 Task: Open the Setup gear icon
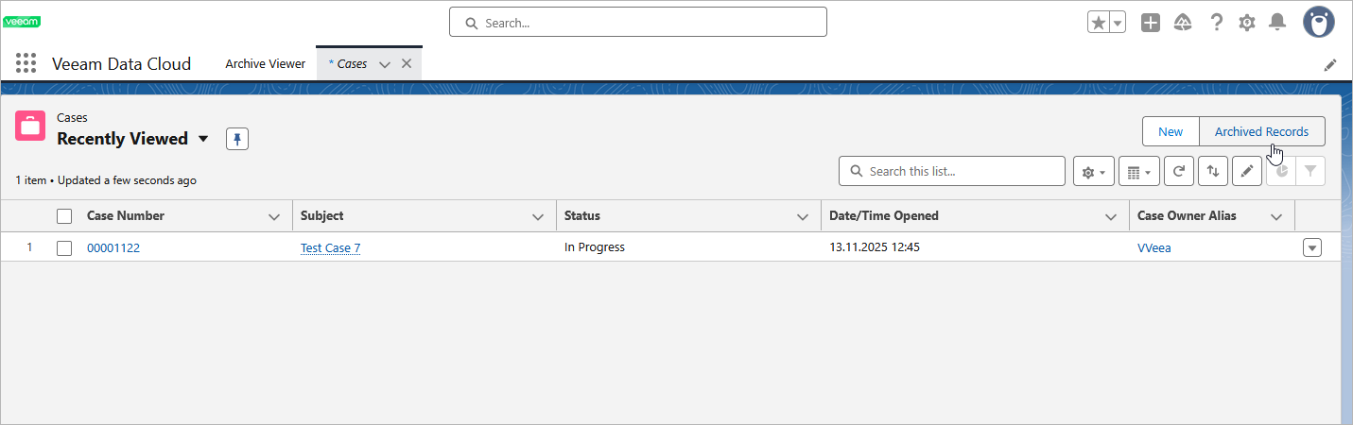[1247, 23]
